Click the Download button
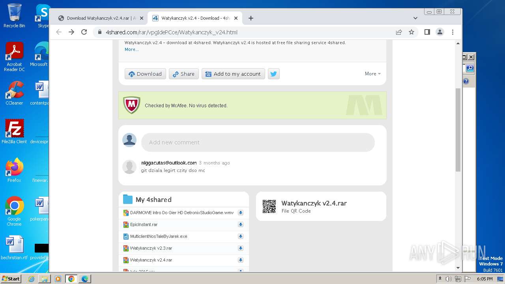 pyautogui.click(x=145, y=74)
